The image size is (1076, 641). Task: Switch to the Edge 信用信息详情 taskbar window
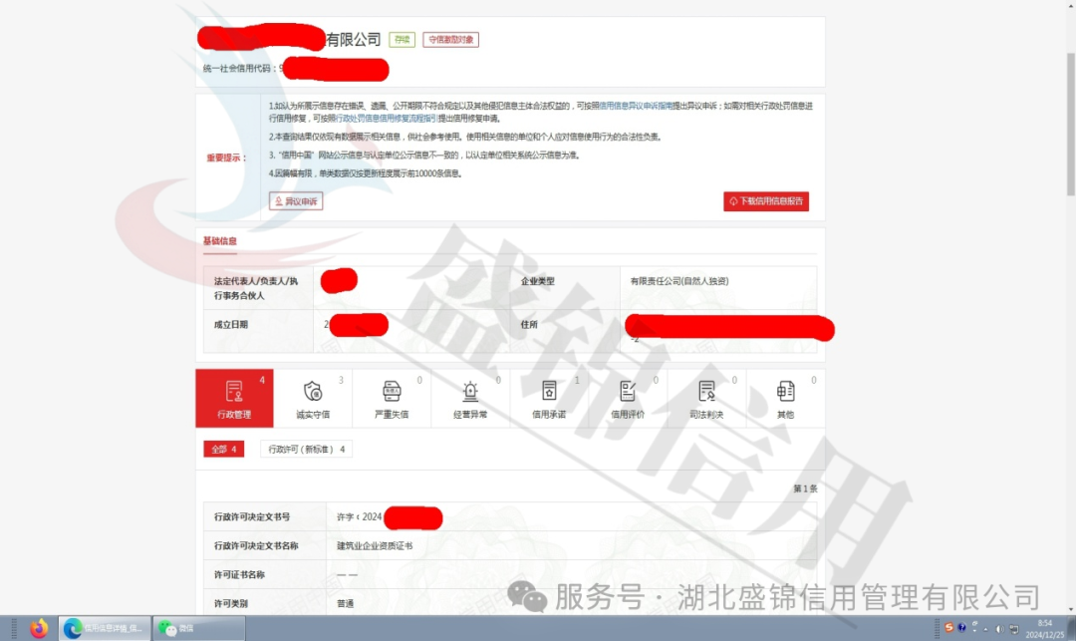(x=105, y=628)
